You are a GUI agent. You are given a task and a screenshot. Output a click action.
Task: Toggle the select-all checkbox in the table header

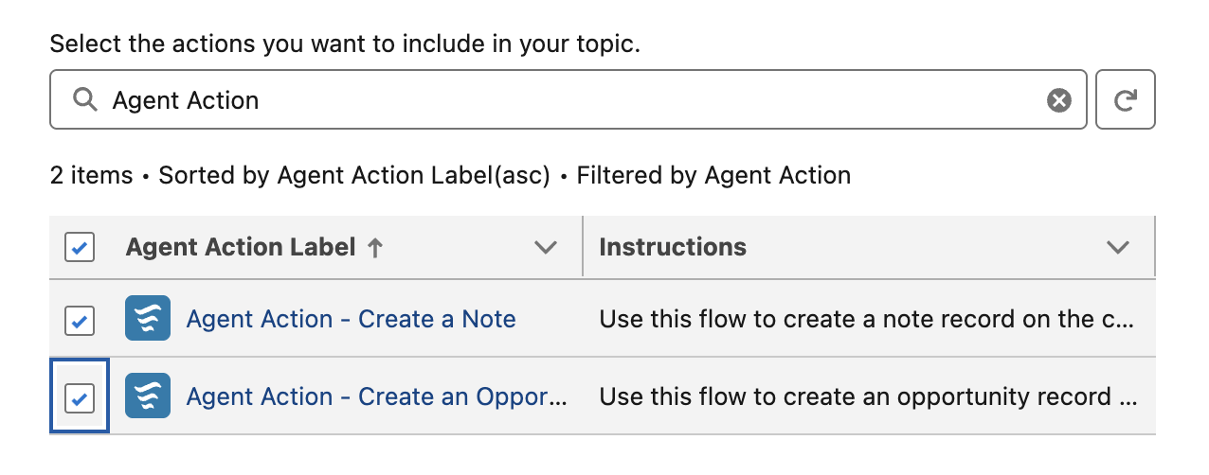tap(80, 248)
